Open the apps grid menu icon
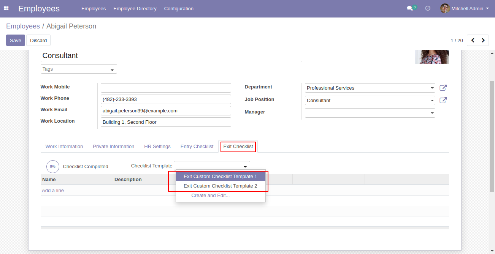 [6, 8]
